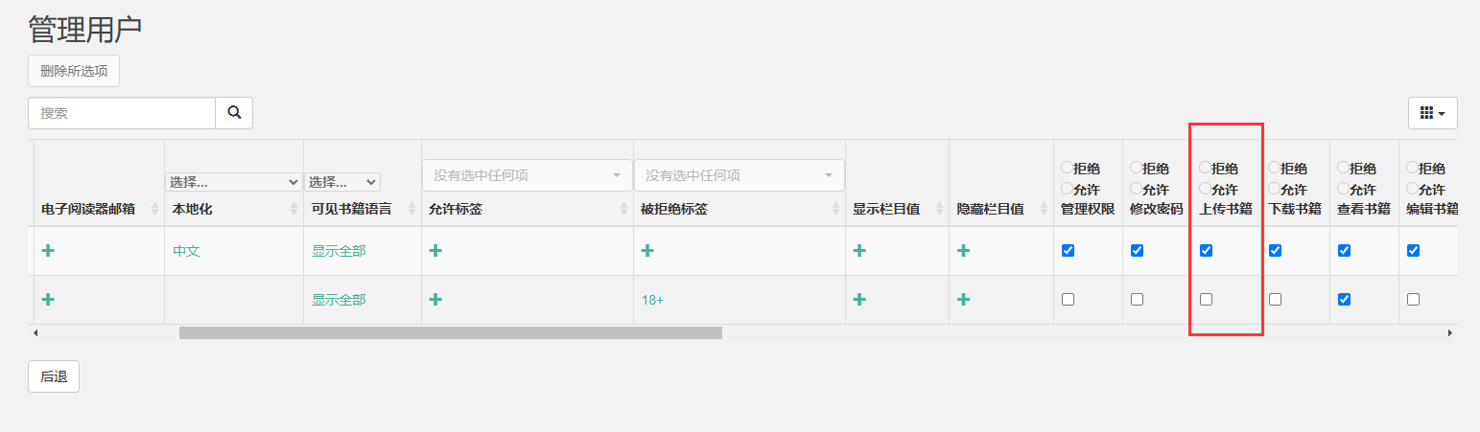Check 管理权限 checkbox in second row
The image size is (1480, 432).
[x=1069, y=300]
